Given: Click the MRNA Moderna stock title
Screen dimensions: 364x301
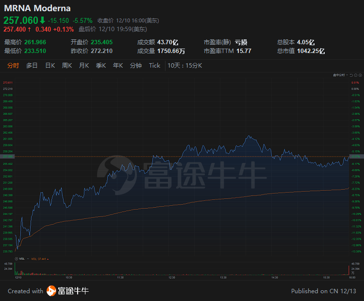Looking at the screenshot, I should click(37, 8).
